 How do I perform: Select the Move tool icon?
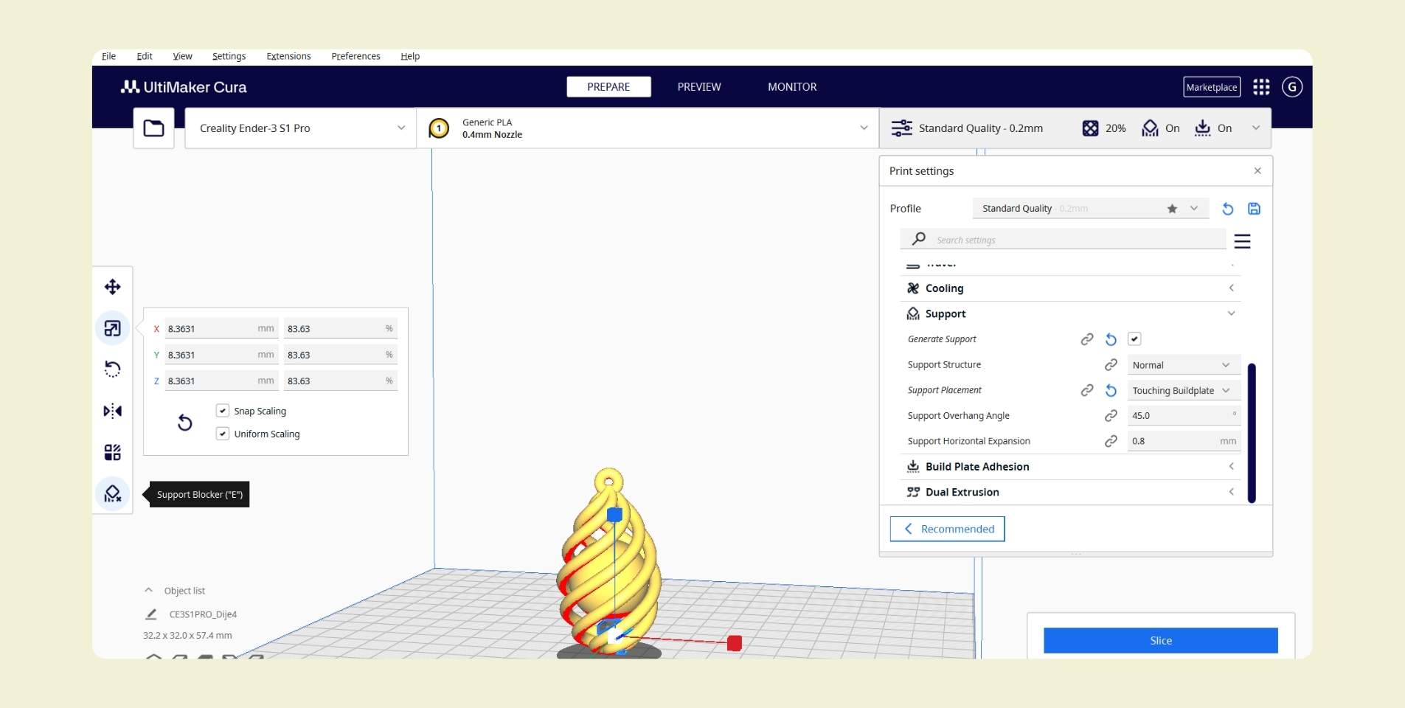112,287
